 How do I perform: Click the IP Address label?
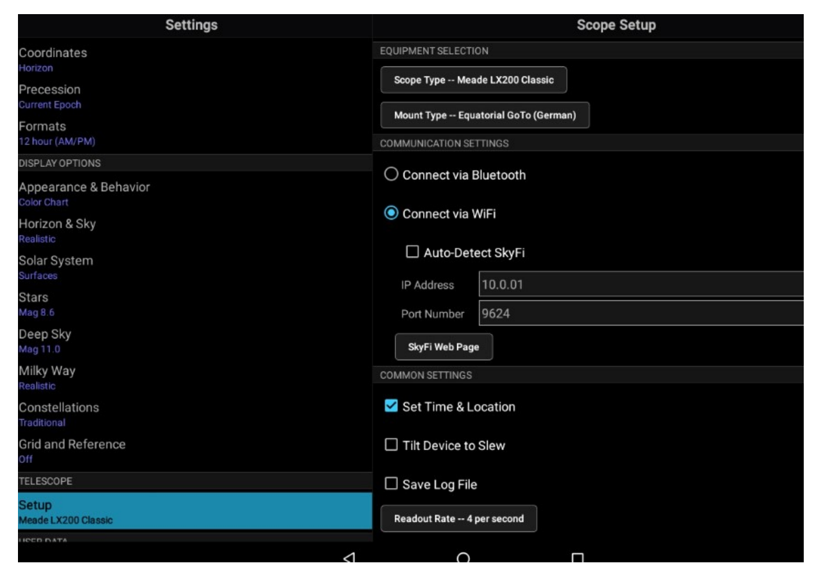[x=429, y=285]
